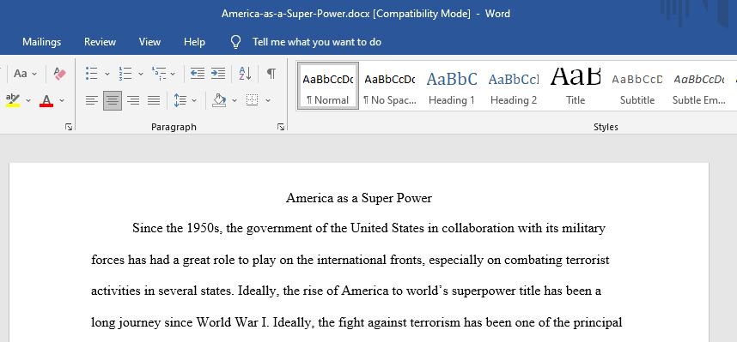
Task: Open the Review tab
Action: (100, 42)
